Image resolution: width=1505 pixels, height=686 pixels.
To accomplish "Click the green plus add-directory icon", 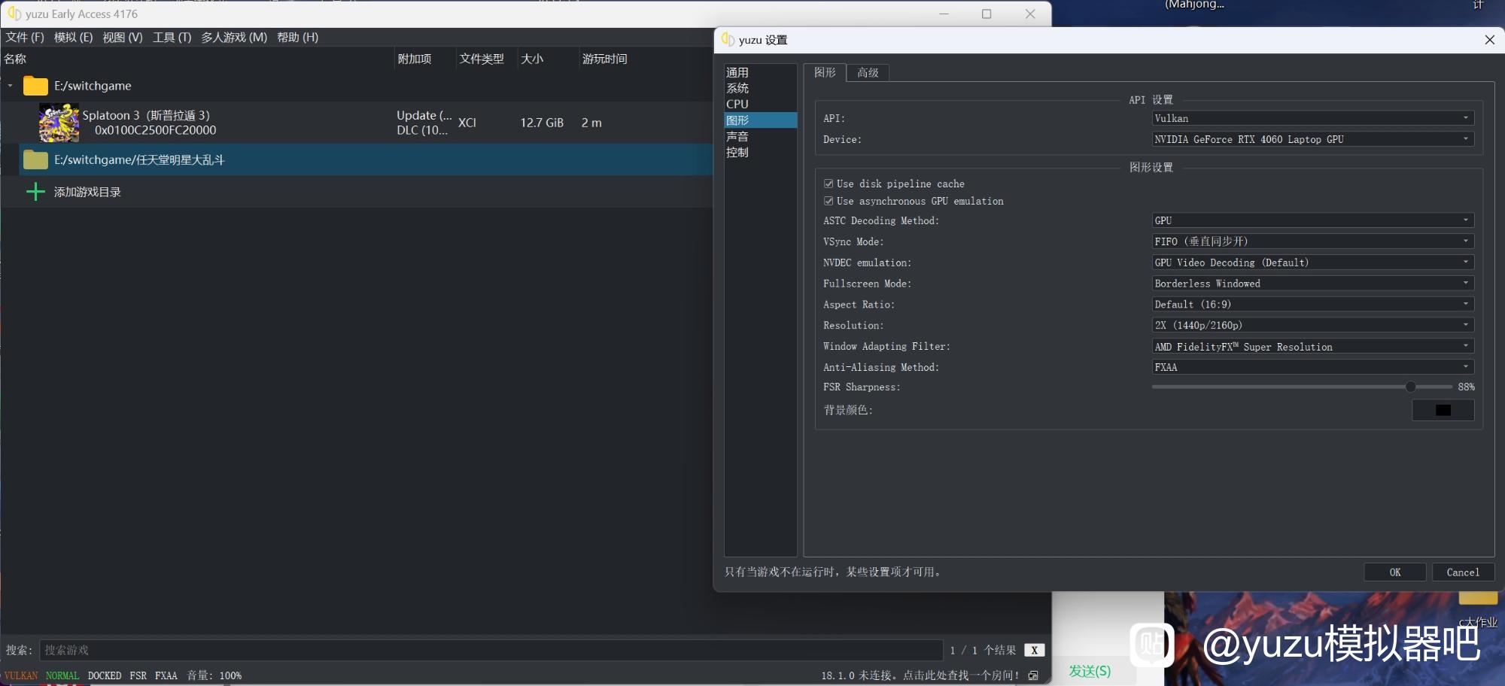I will (35, 192).
